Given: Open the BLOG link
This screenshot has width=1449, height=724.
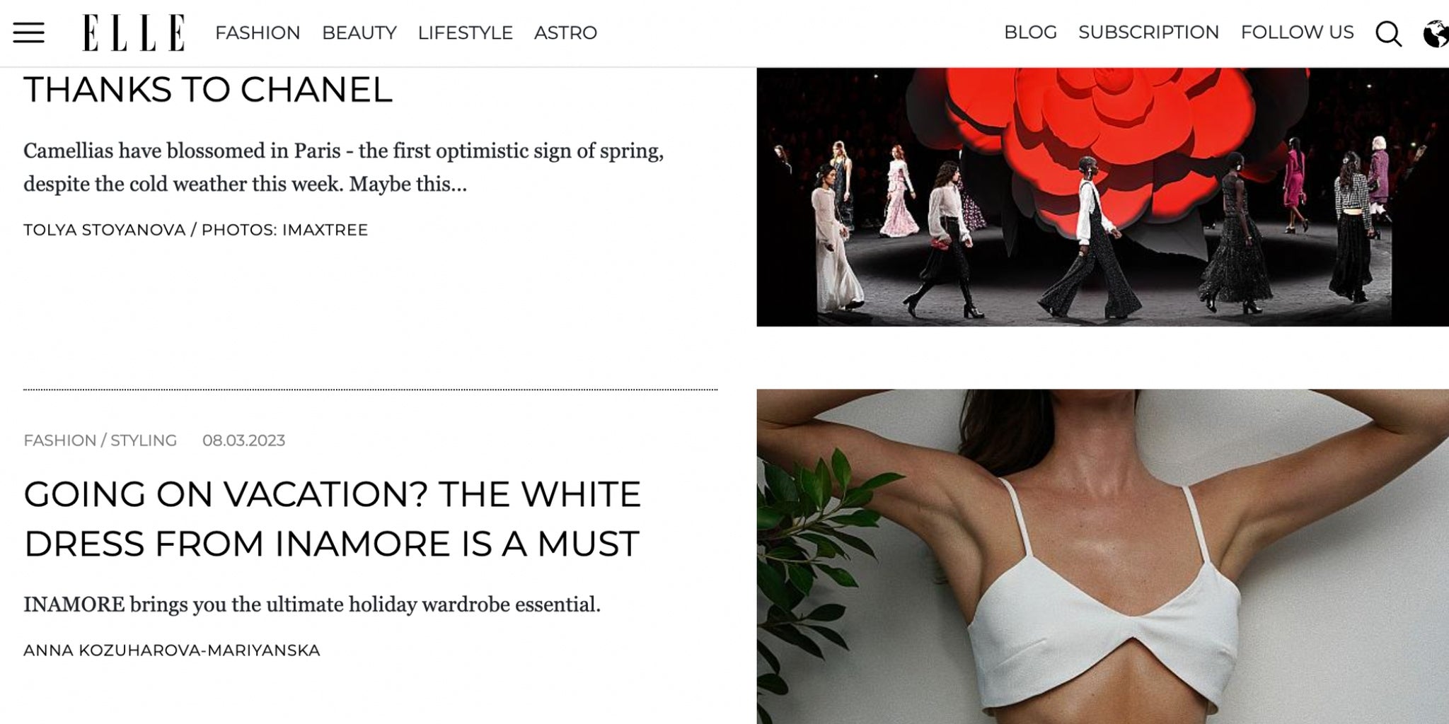Looking at the screenshot, I should point(1030,33).
